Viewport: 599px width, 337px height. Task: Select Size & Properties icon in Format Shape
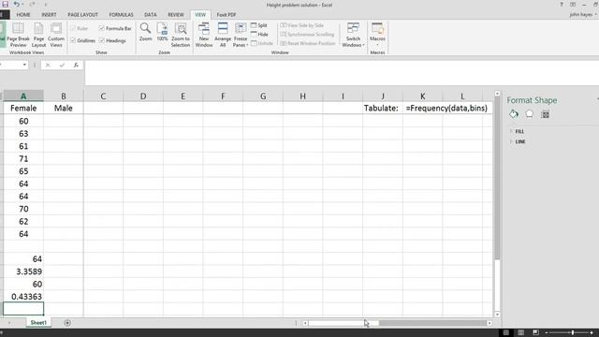[x=545, y=114]
